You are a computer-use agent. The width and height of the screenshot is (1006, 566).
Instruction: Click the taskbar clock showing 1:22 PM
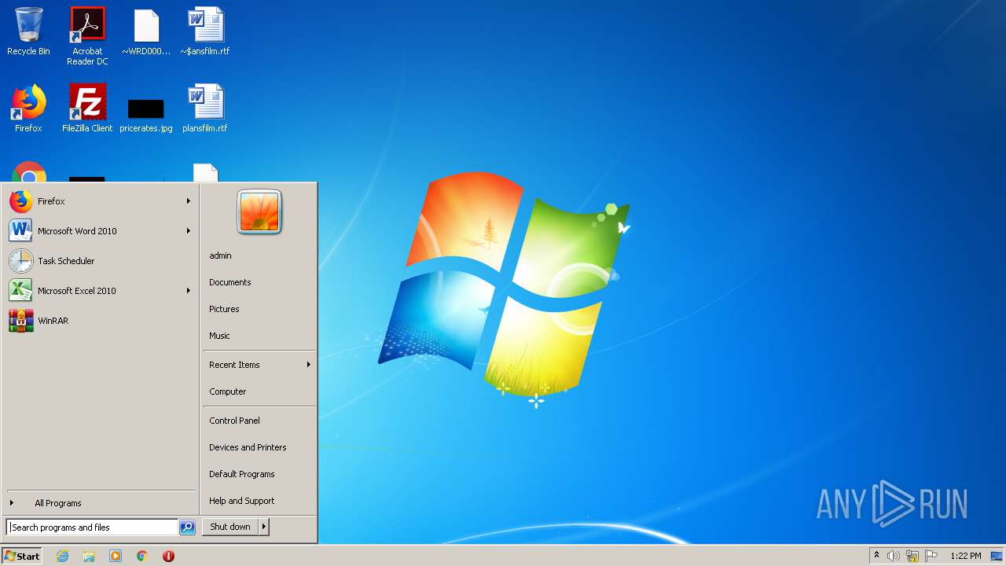pyautogui.click(x=965, y=556)
